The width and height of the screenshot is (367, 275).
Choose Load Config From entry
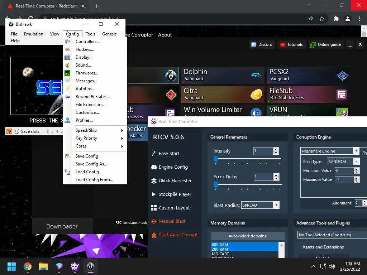95,180
